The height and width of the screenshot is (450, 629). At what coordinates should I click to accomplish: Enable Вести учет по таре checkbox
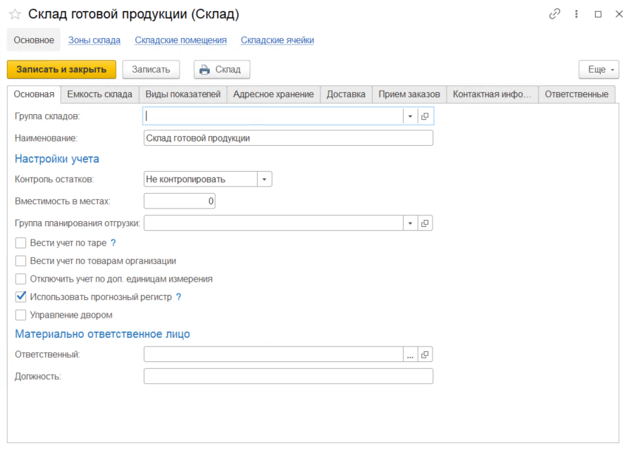(20, 243)
